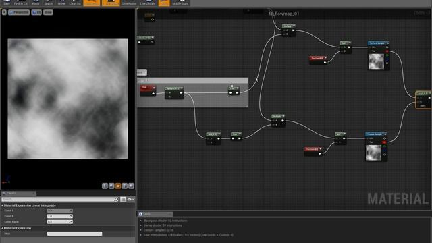Toggle the Connectors toolbar button

(x=92, y=3)
